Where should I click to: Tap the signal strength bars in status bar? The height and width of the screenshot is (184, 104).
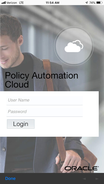[3, 3]
